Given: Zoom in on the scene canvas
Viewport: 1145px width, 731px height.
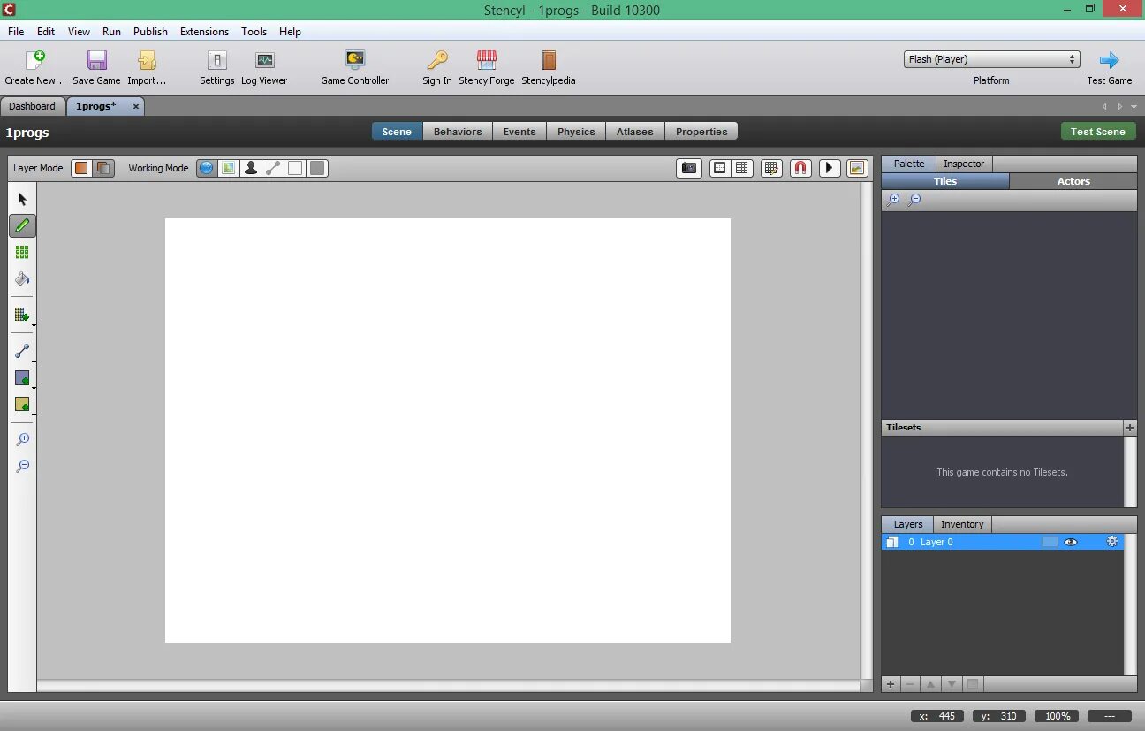Looking at the screenshot, I should [x=22, y=439].
